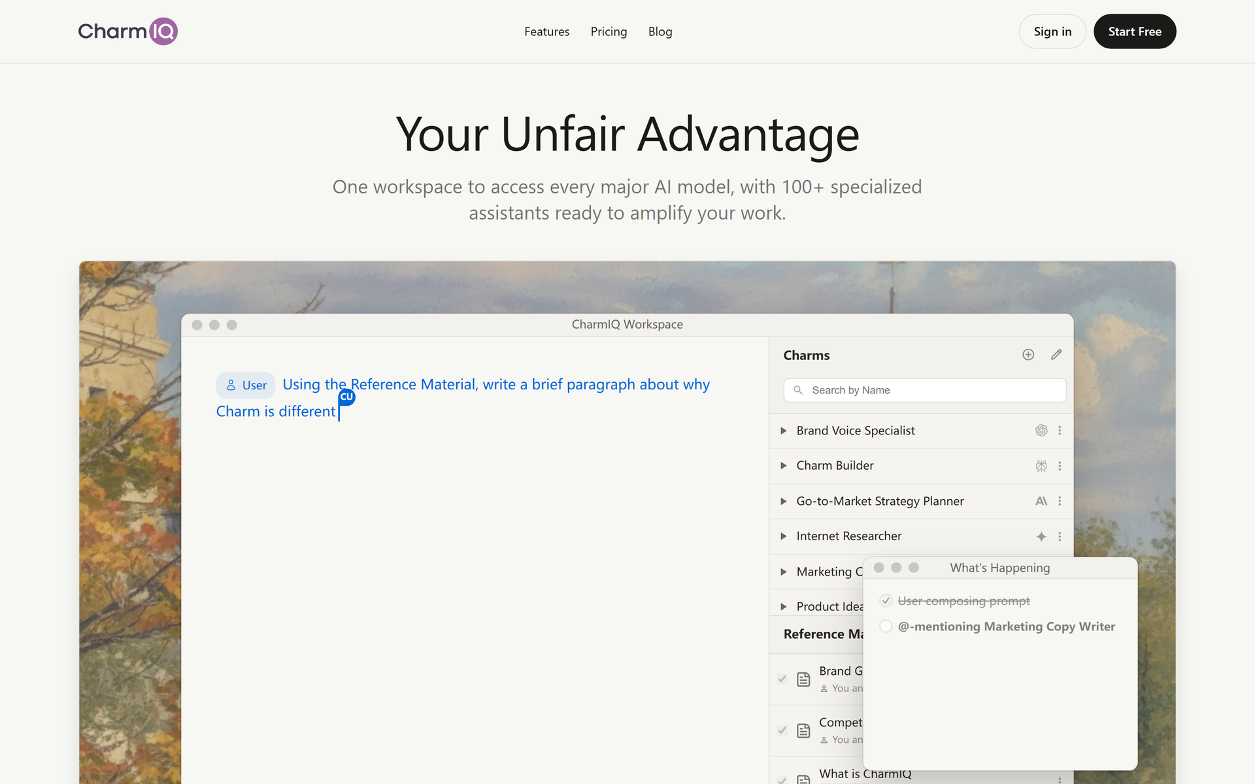Click the Start Free button
This screenshot has height=784, width=1255.
(x=1135, y=31)
